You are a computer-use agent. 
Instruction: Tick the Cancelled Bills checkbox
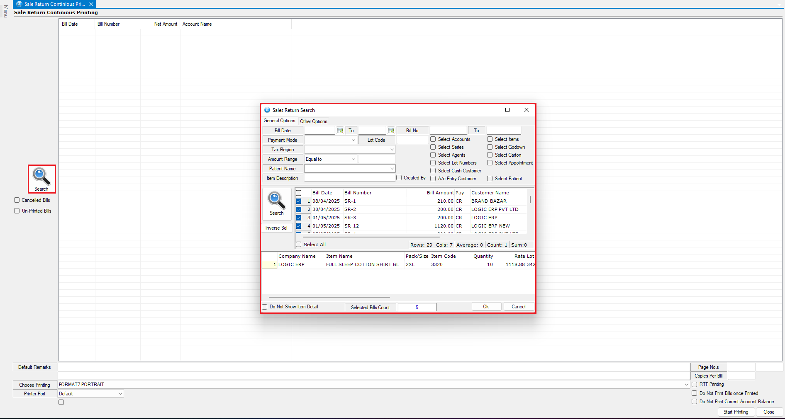[x=17, y=200]
